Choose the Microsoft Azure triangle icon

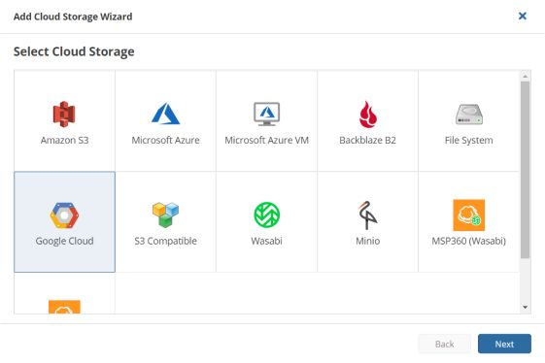tap(165, 114)
